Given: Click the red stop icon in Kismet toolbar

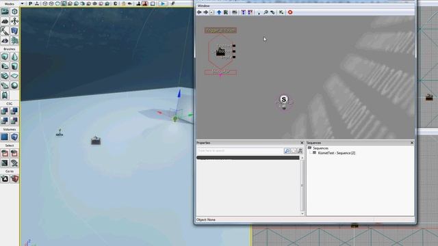Looking at the screenshot, I should click(290, 12).
